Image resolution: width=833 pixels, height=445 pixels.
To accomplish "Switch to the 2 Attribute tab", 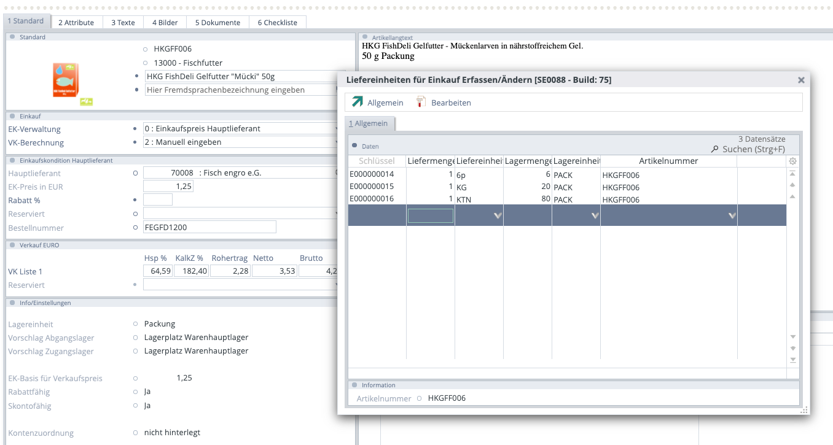I will [76, 23].
